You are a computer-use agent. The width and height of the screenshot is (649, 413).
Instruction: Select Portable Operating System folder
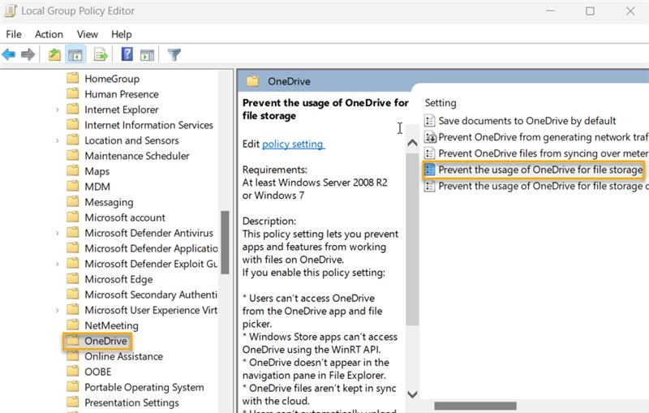(144, 387)
